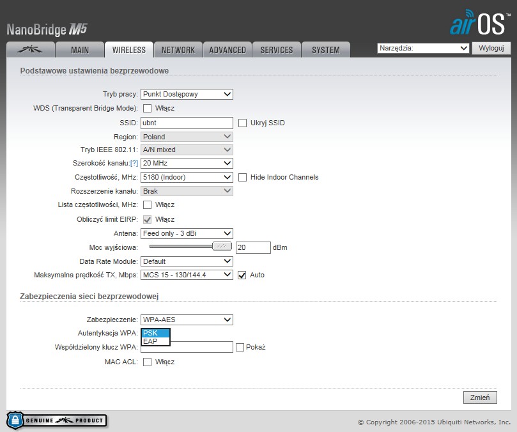The height and width of the screenshot is (432, 517).
Task: Open the SERVICES tab
Action: 277,50
